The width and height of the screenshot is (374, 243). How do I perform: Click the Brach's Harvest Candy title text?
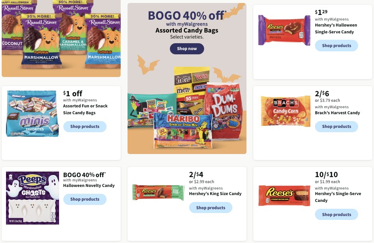coord(337,113)
